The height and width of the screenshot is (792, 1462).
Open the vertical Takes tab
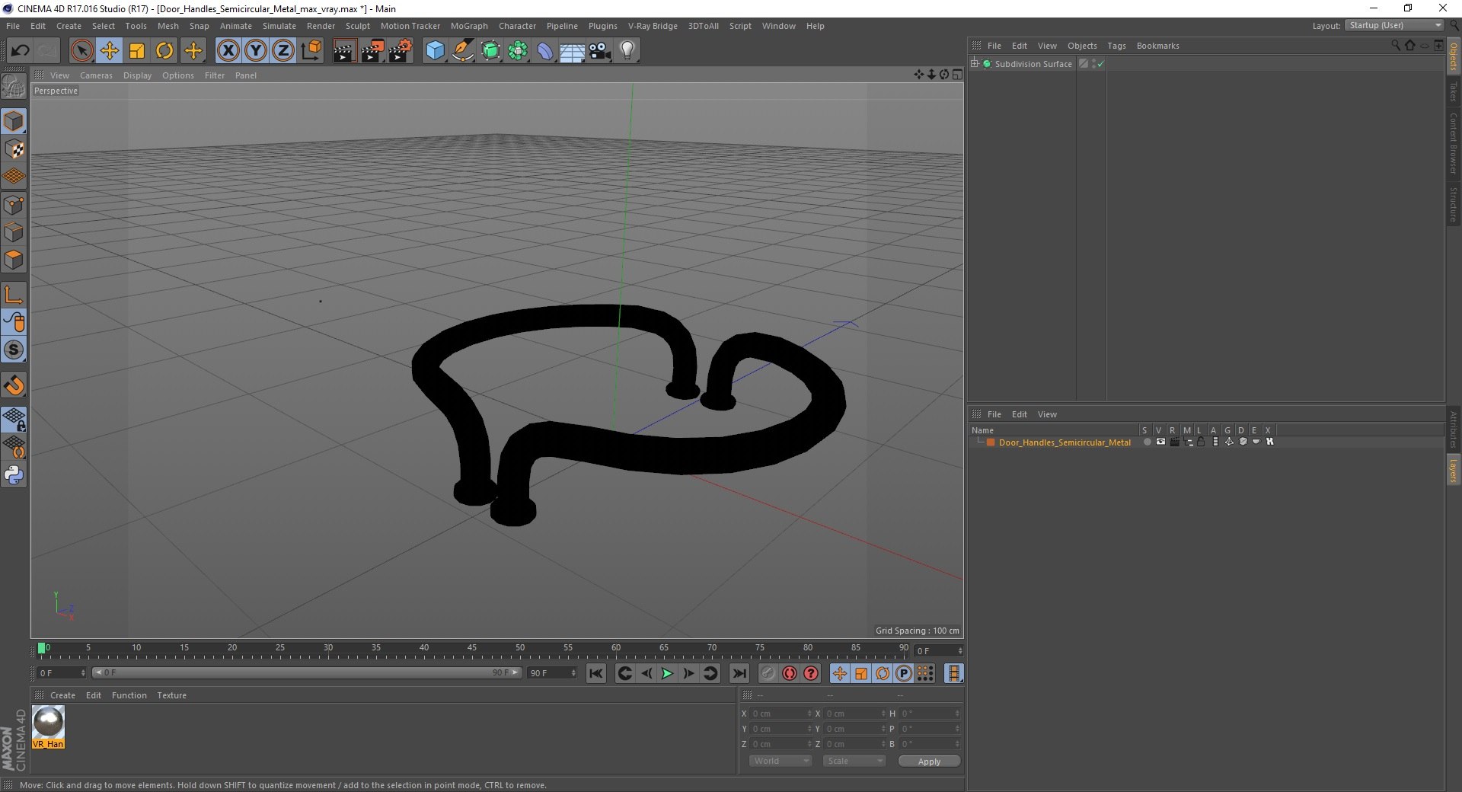pyautogui.click(x=1453, y=91)
